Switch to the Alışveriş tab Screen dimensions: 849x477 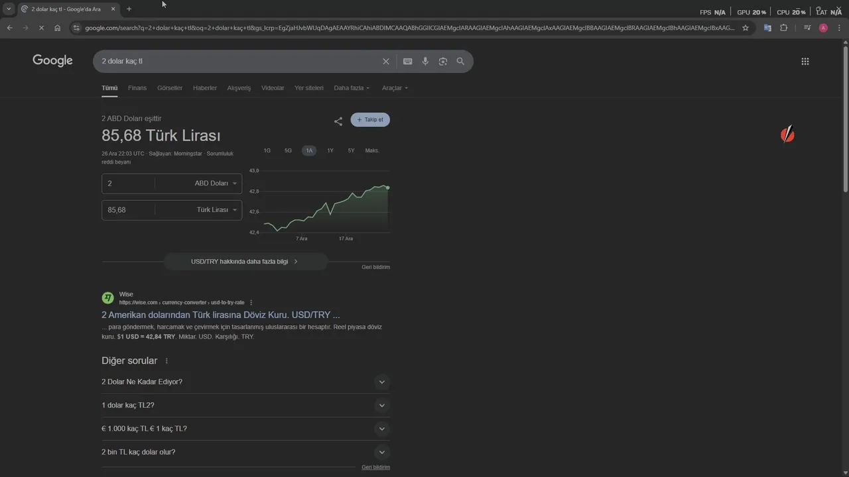[239, 88]
